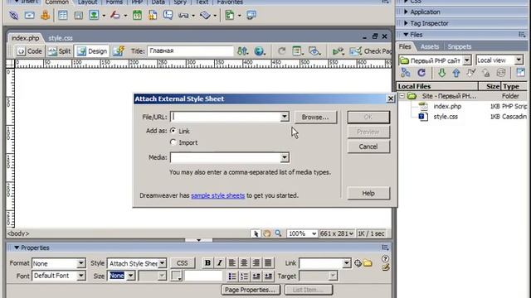531x298 pixels.
Task: Collapse the Properties panel
Action: coord(17,248)
